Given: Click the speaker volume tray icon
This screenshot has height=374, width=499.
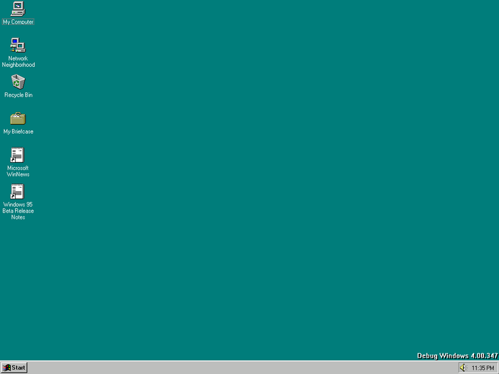Looking at the screenshot, I should [x=463, y=368].
